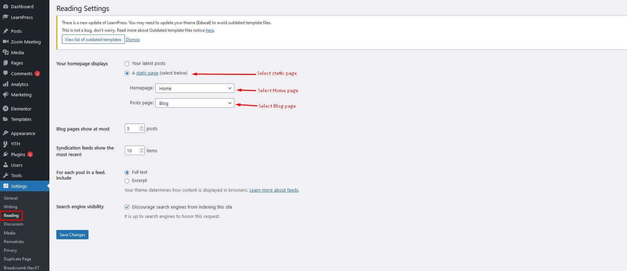Click the Posts pushpin icon

tap(5, 31)
